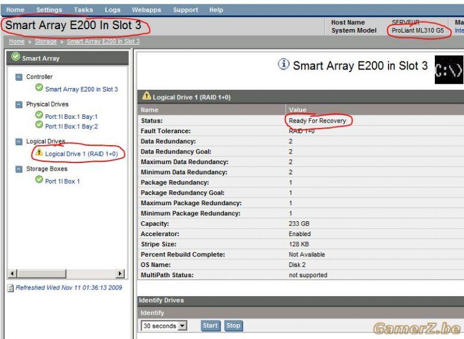Click the green status icon of Smart Array header

pyautogui.click(x=15, y=56)
